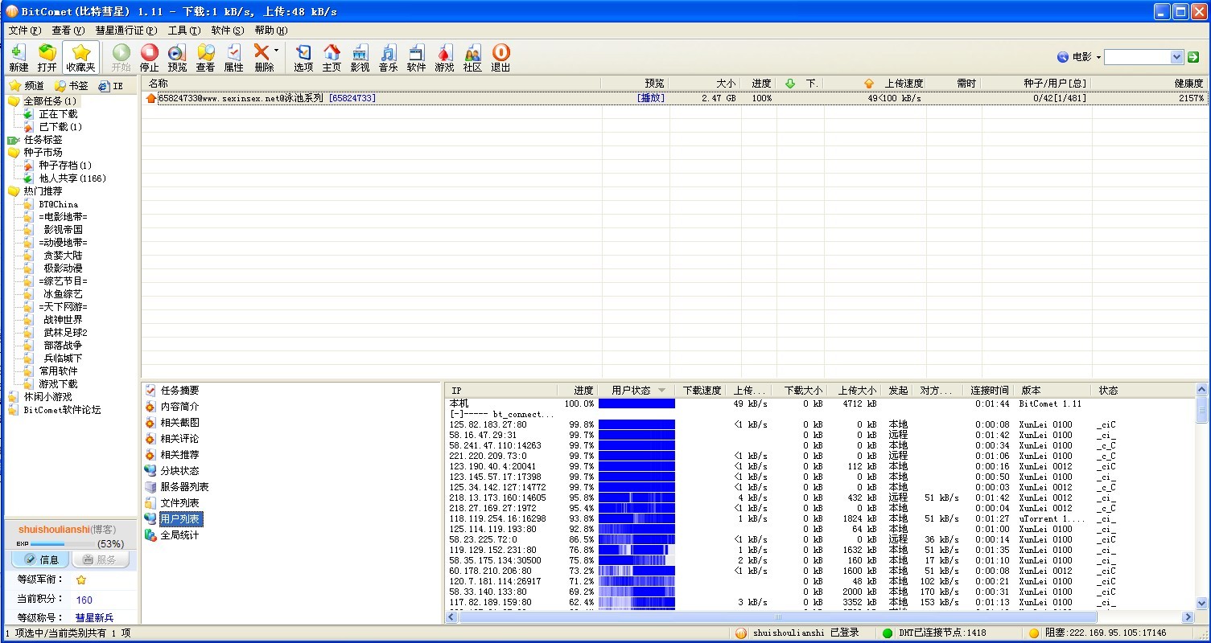Select the 种子市场 tree node
The width and height of the screenshot is (1211, 643).
click(x=43, y=153)
